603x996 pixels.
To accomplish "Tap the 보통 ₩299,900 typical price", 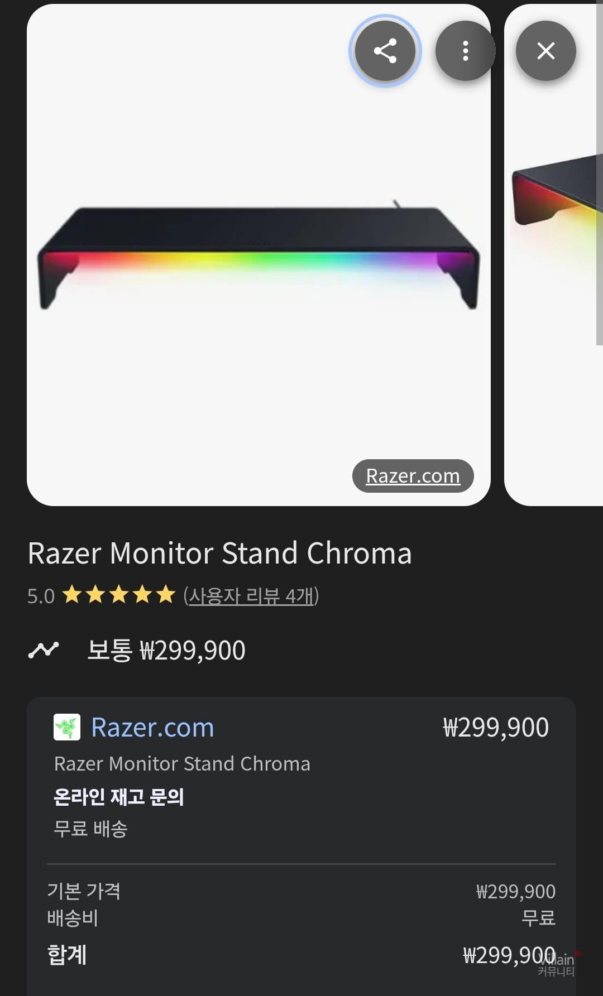I will click(166, 651).
